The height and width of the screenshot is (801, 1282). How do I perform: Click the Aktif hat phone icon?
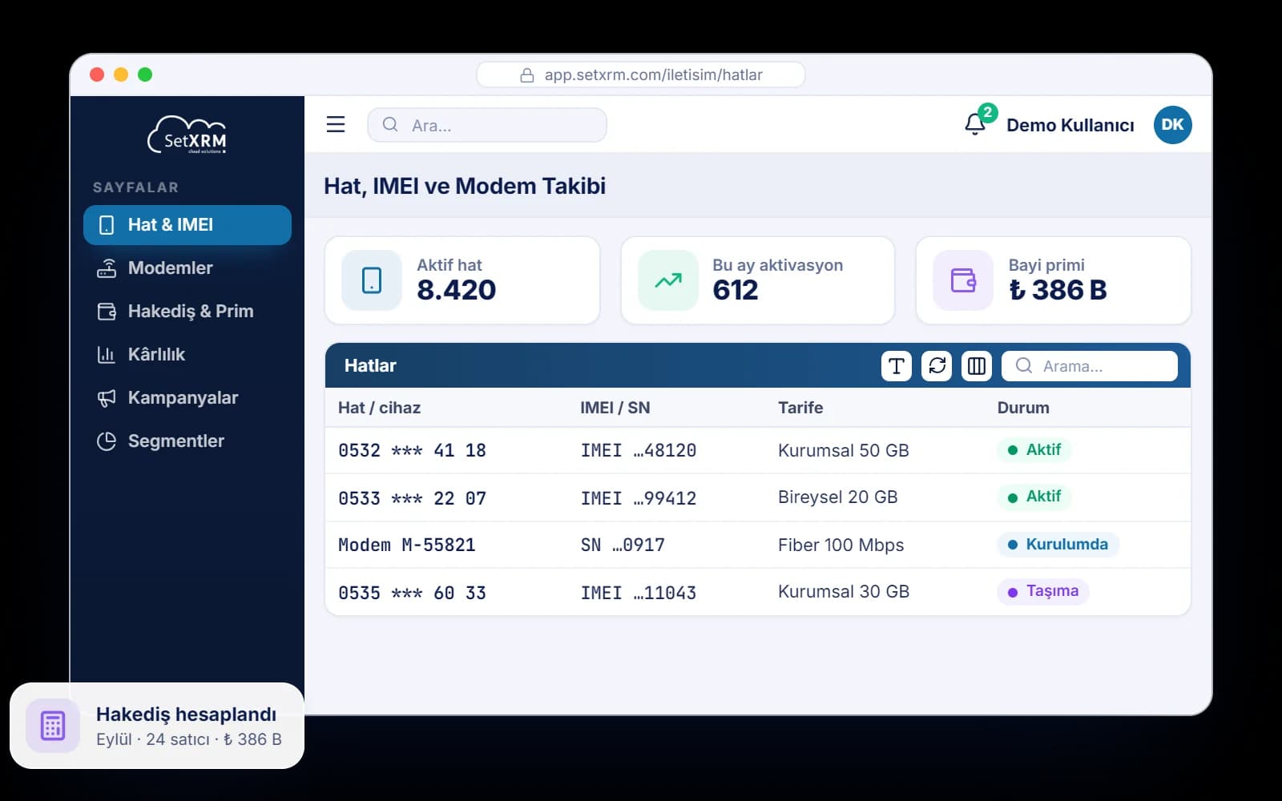tap(372, 280)
